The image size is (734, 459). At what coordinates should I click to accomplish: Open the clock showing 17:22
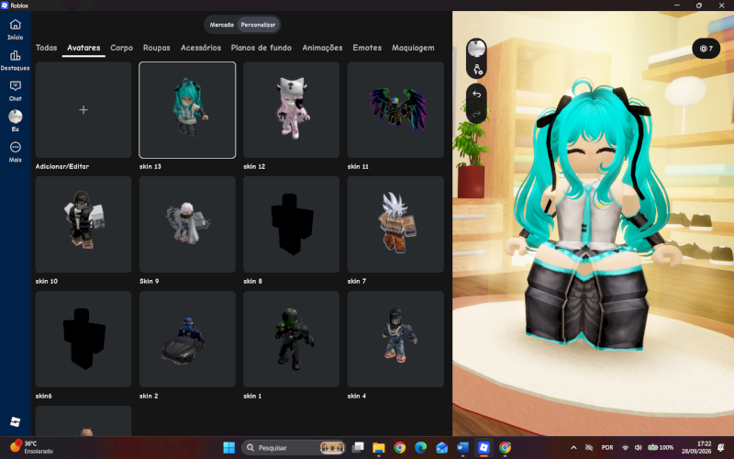click(696, 447)
